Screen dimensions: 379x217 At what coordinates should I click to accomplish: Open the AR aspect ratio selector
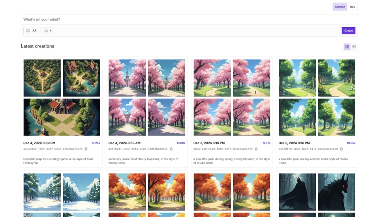pyautogui.click(x=32, y=30)
